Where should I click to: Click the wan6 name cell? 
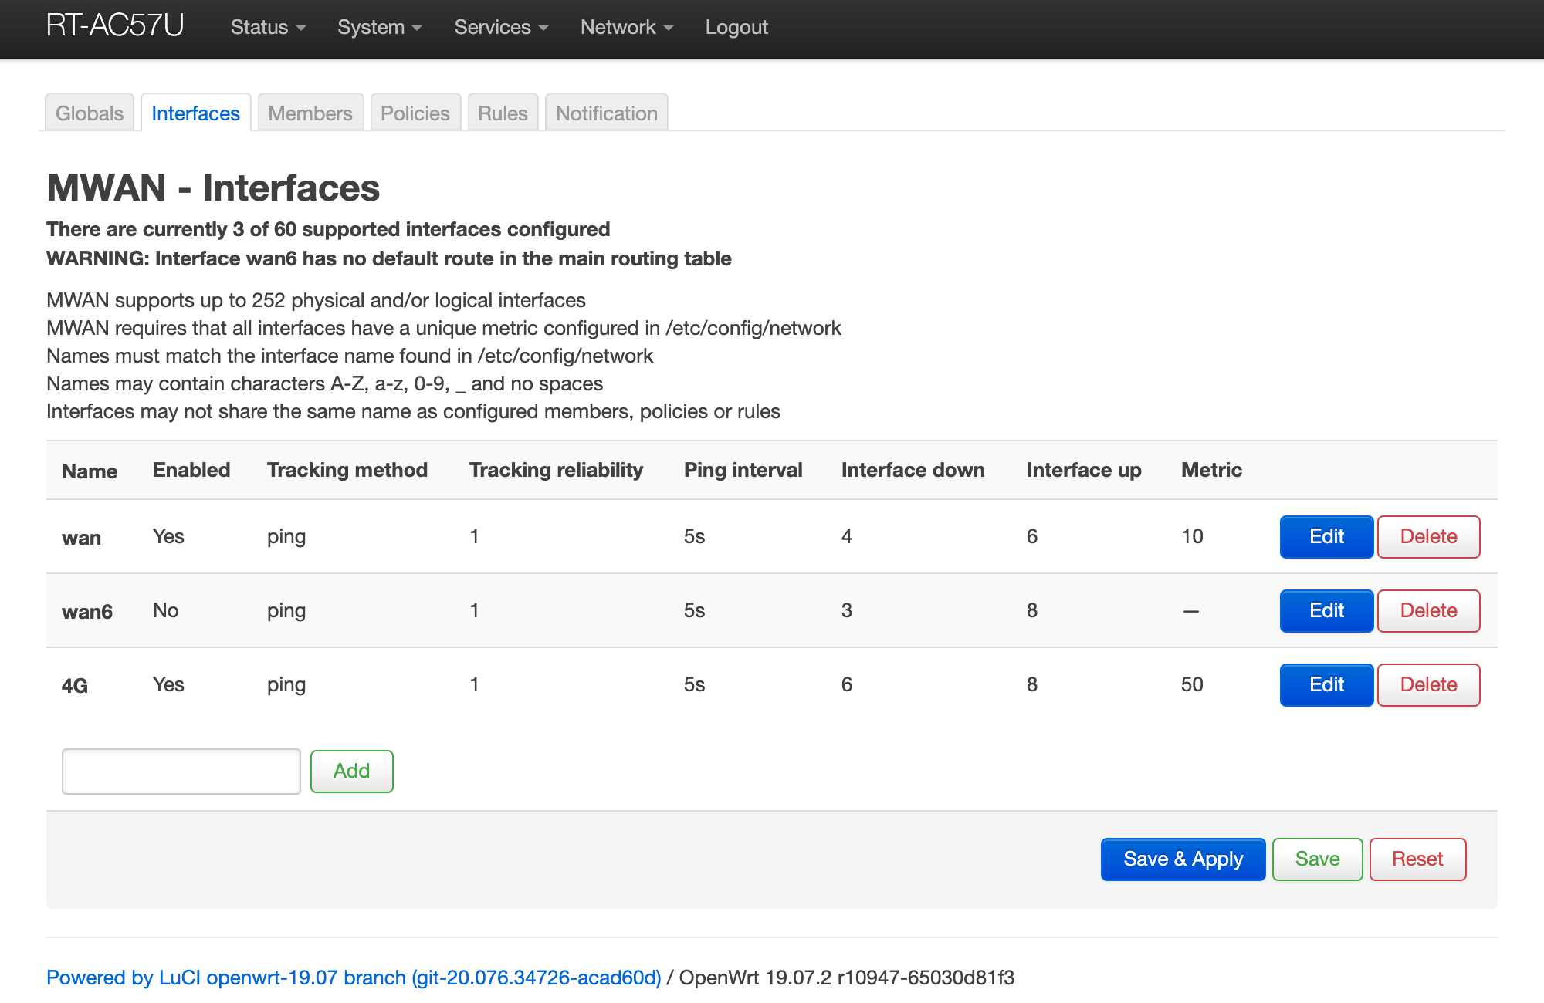click(x=87, y=612)
